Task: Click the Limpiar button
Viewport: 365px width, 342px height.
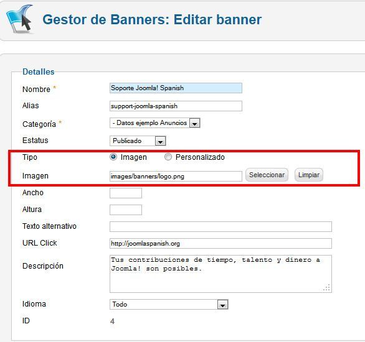Action: [309, 175]
